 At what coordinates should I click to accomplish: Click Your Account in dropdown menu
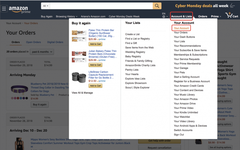click(181, 28)
